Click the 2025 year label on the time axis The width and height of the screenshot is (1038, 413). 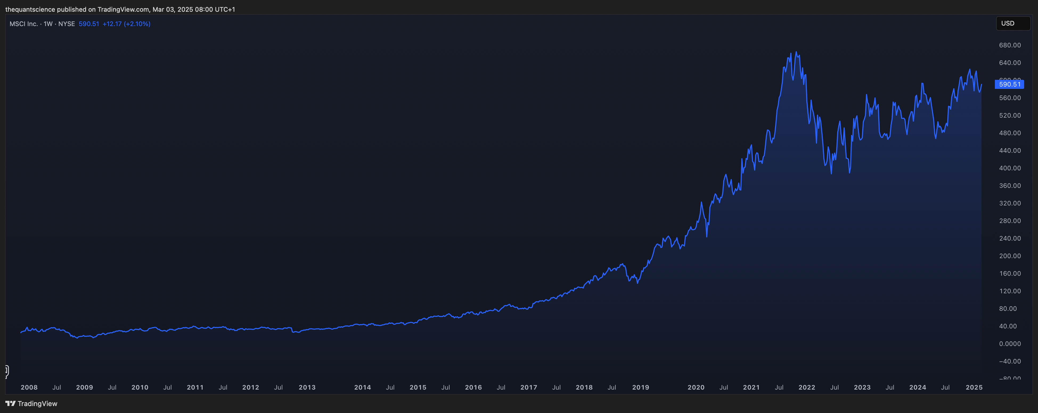(x=974, y=387)
